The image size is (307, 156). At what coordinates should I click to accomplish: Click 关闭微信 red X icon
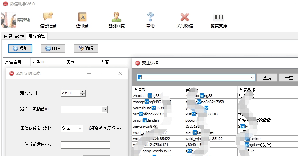pyautogui.click(x=185, y=20)
